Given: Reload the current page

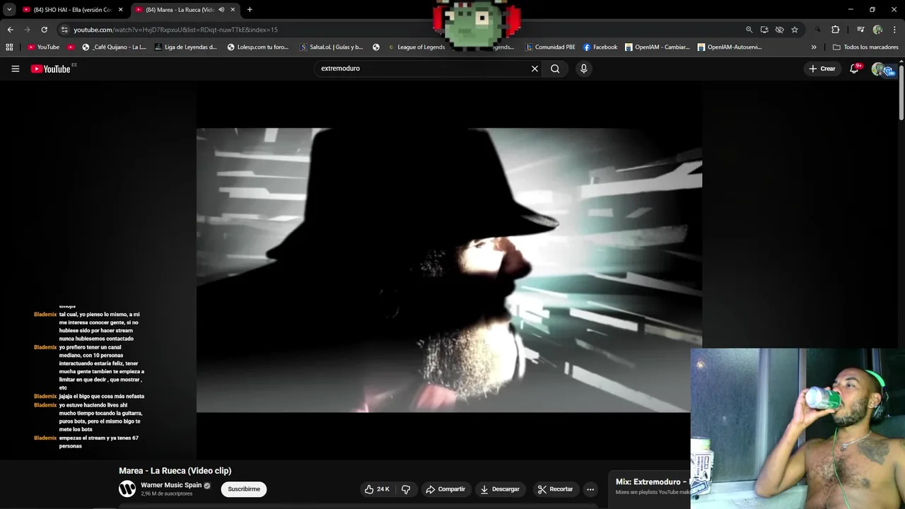Looking at the screenshot, I should click(44, 30).
